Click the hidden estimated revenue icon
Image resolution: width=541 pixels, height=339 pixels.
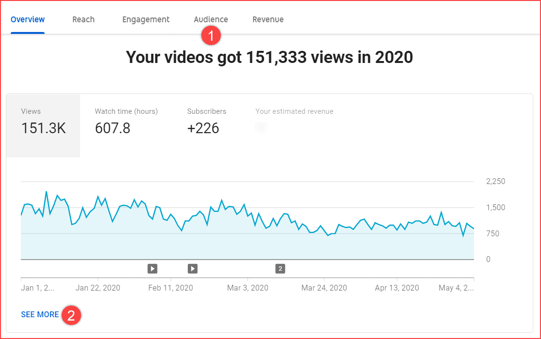coord(261,127)
